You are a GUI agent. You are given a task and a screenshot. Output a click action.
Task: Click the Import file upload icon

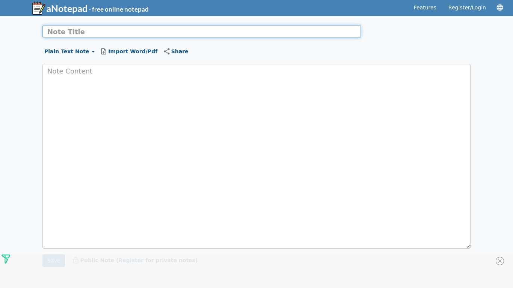(x=104, y=51)
